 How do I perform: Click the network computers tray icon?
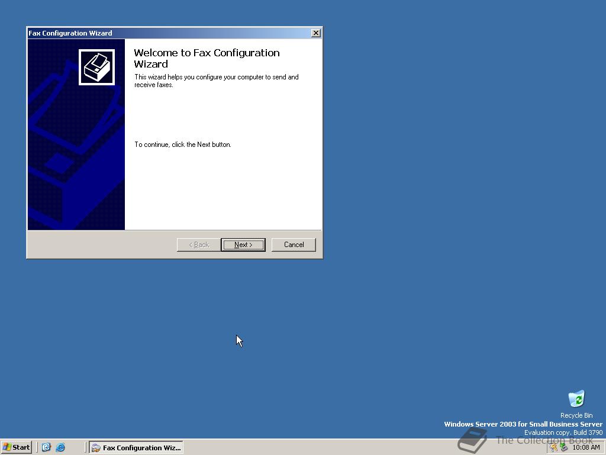[x=563, y=448]
